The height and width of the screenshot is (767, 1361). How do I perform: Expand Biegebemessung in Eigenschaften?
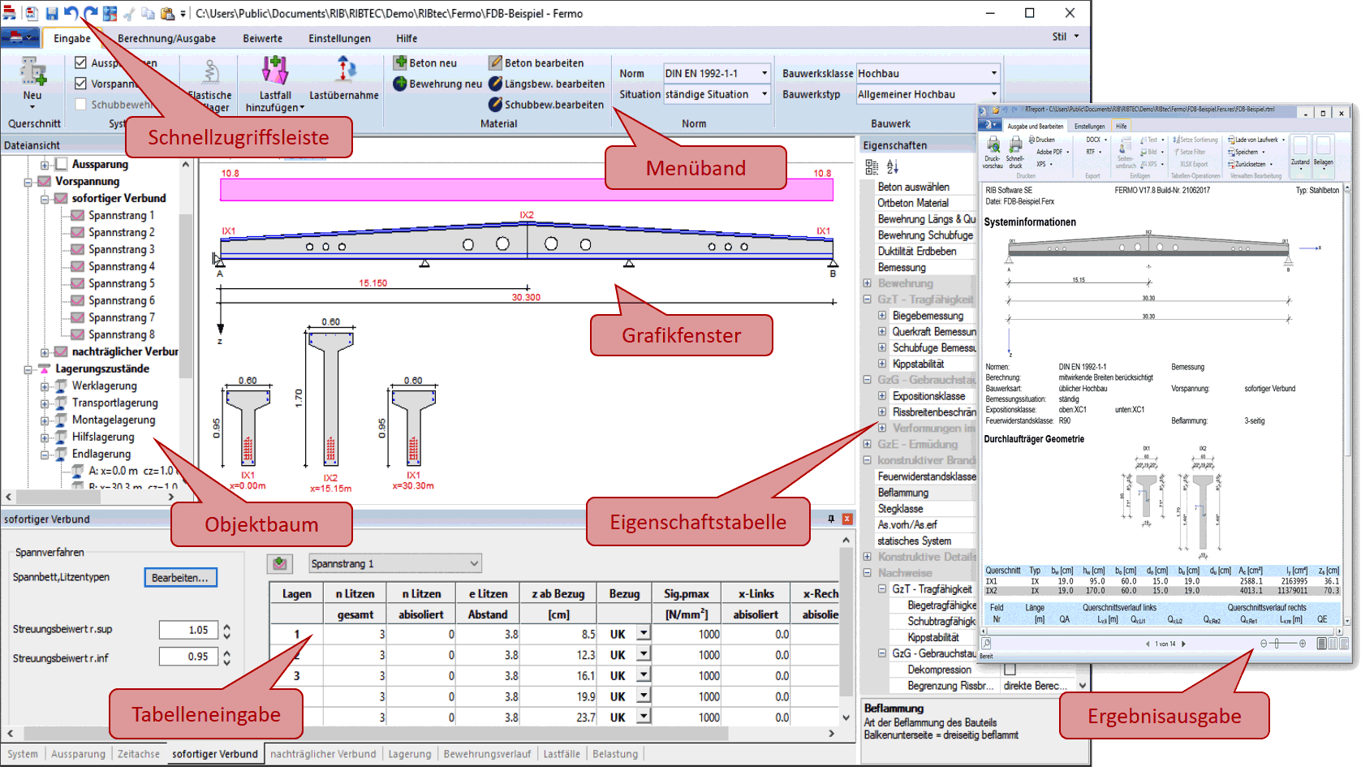882,316
